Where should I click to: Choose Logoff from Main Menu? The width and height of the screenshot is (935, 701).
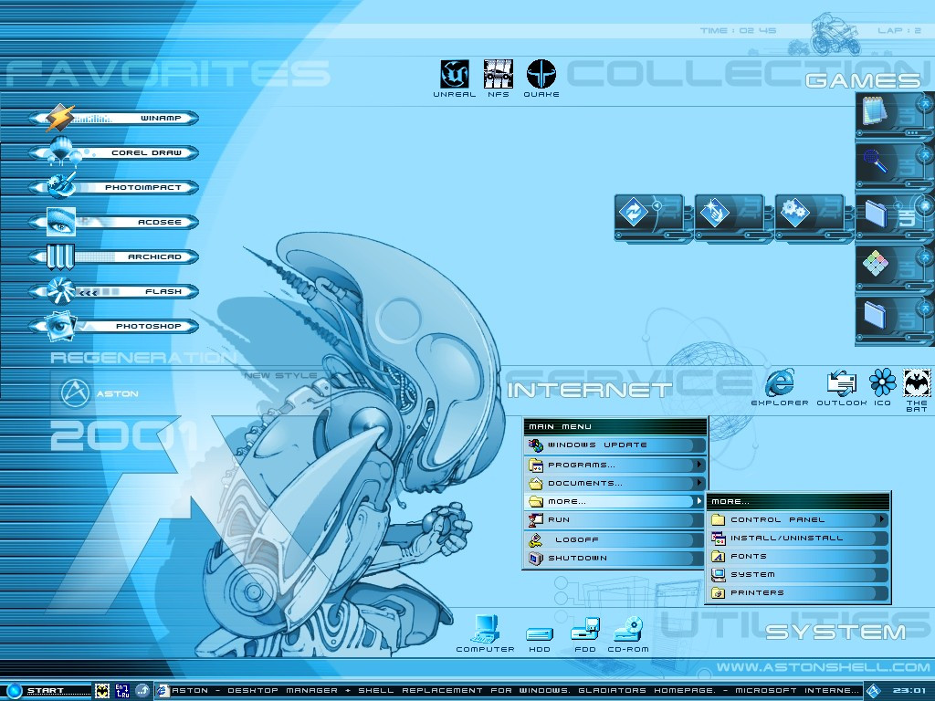pos(615,539)
